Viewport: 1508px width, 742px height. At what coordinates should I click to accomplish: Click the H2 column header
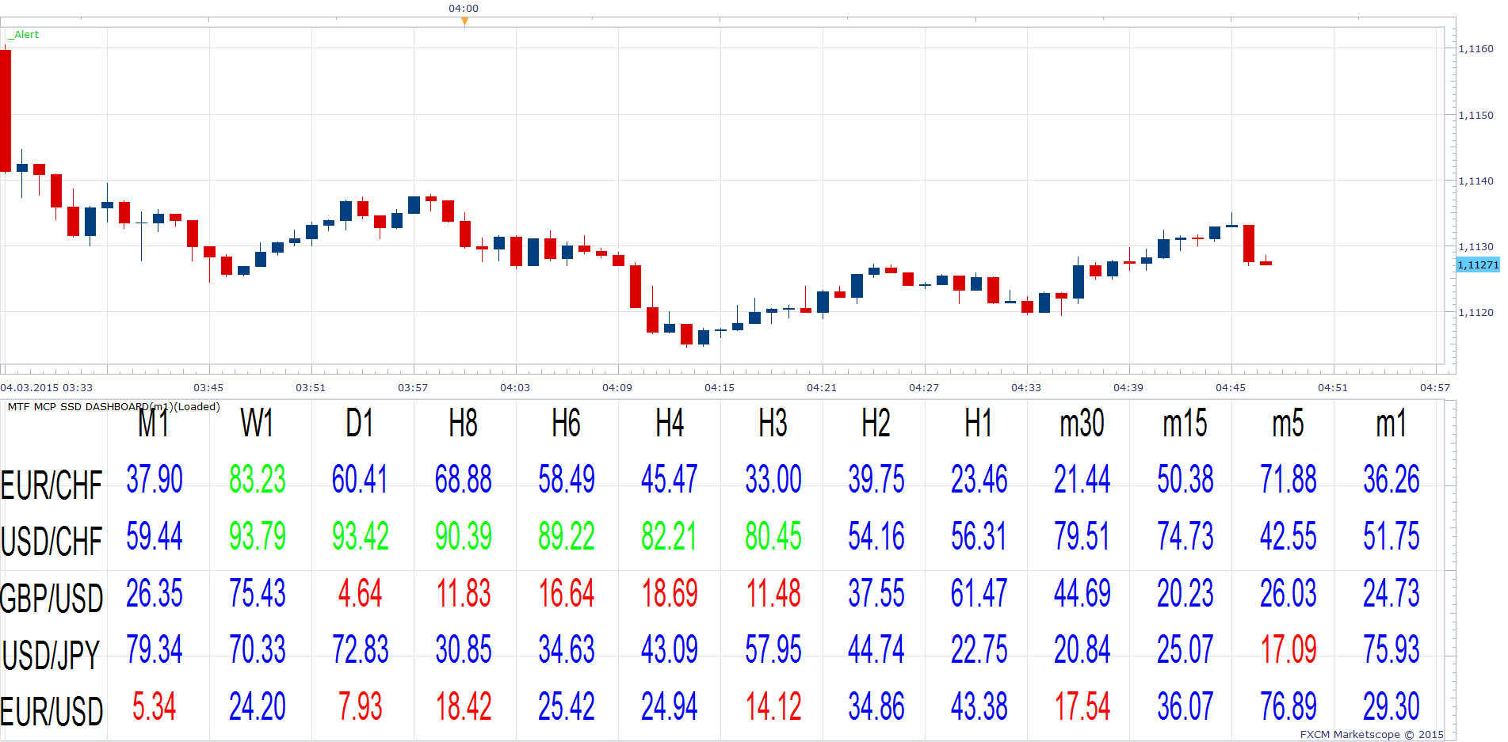tap(876, 423)
